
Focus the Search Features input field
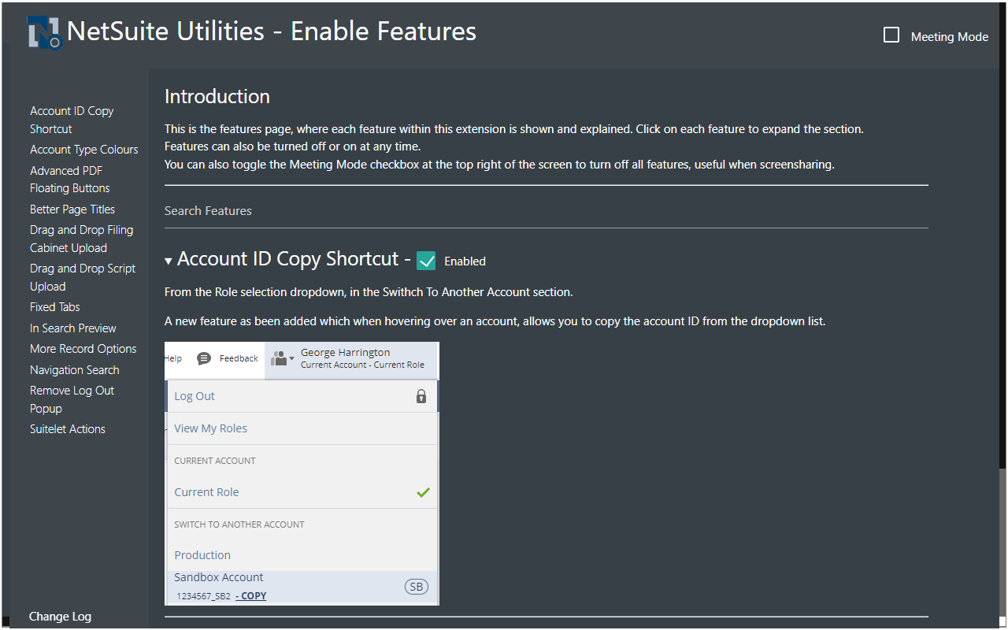pyautogui.click(x=547, y=211)
